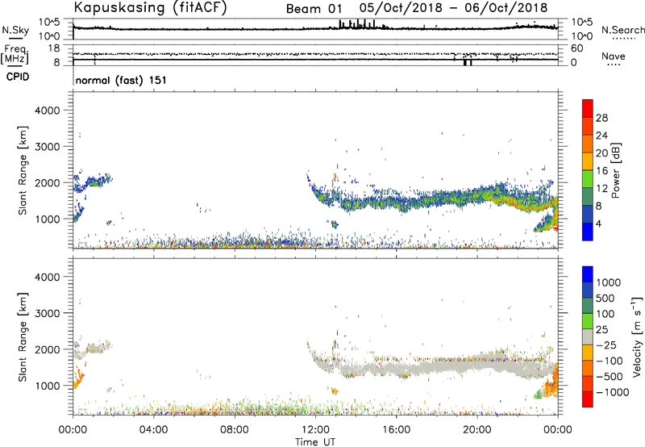The height and width of the screenshot is (447, 645).
Task: Click the 'N.Sky' legend label
Action: (x=15, y=30)
